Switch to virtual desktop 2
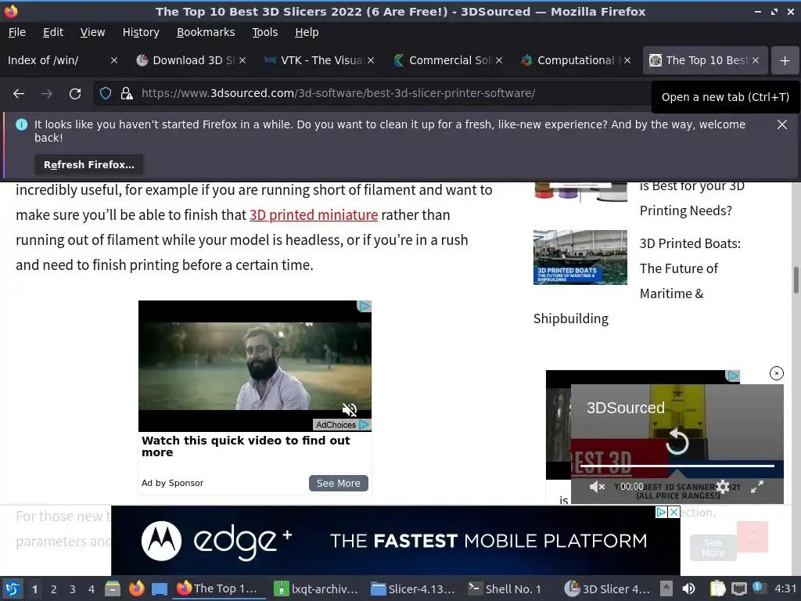 tap(54, 589)
